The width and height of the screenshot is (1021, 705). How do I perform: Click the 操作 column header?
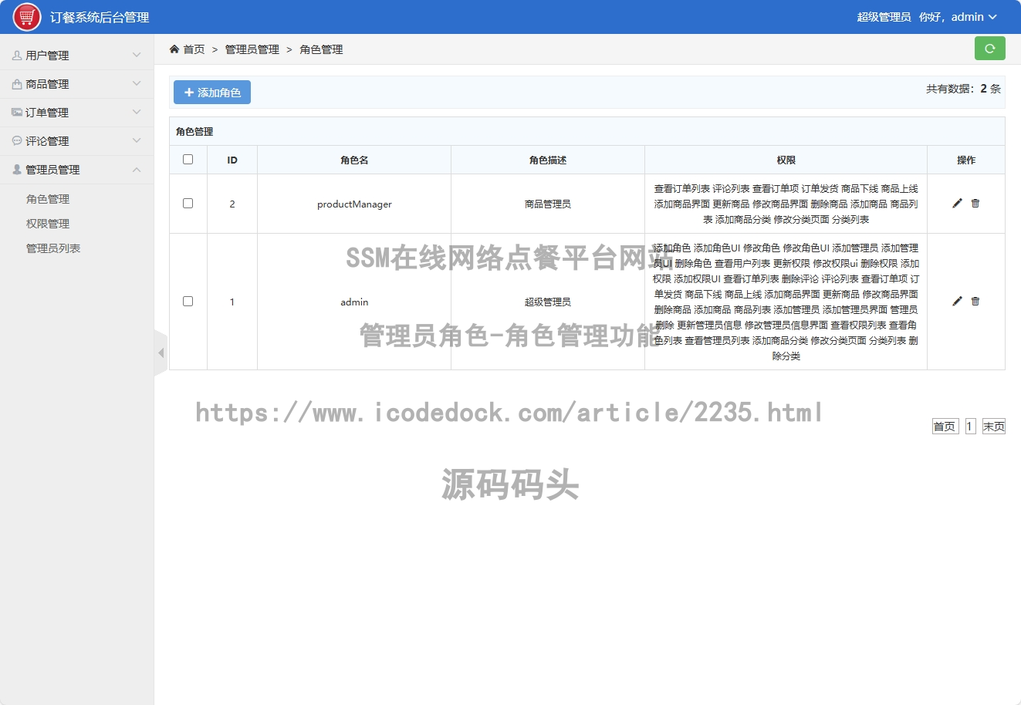[966, 160]
